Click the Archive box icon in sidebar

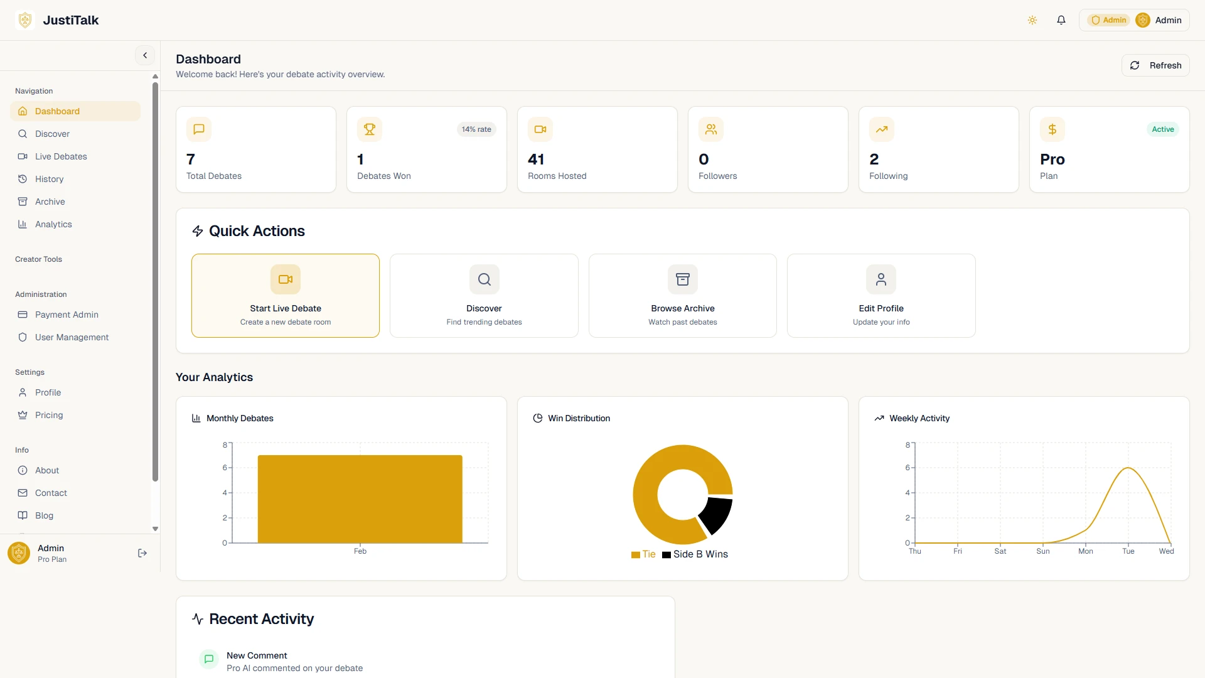(23, 202)
